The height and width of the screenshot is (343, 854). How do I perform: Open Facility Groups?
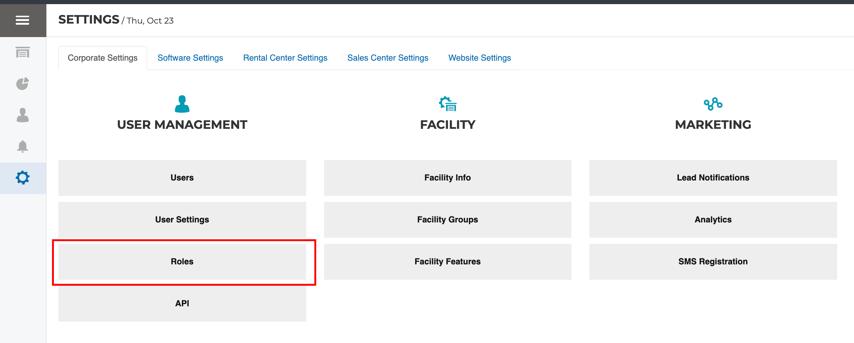tap(448, 220)
